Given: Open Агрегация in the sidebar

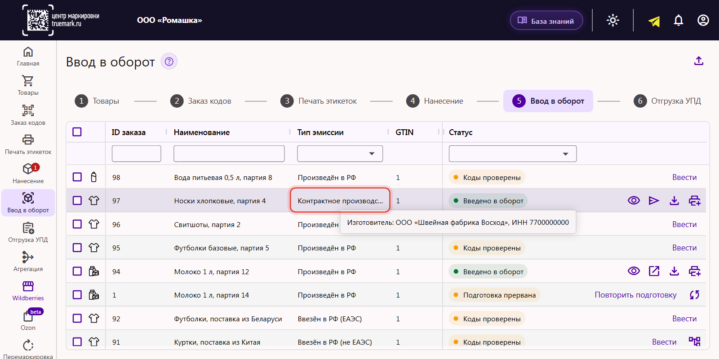Looking at the screenshot, I should (x=28, y=262).
